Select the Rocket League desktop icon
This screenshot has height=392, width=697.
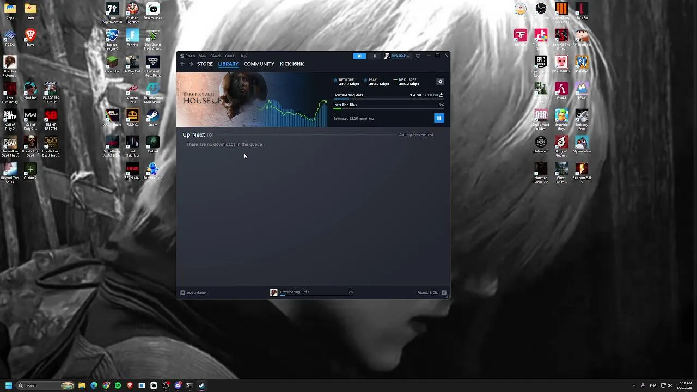(x=112, y=39)
